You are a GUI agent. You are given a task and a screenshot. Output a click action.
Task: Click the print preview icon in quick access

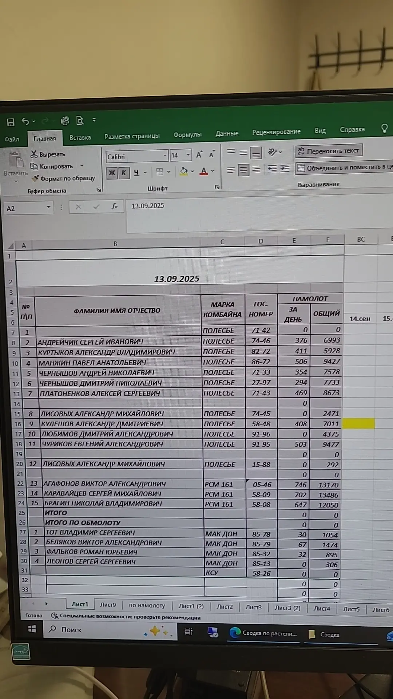coord(80,120)
